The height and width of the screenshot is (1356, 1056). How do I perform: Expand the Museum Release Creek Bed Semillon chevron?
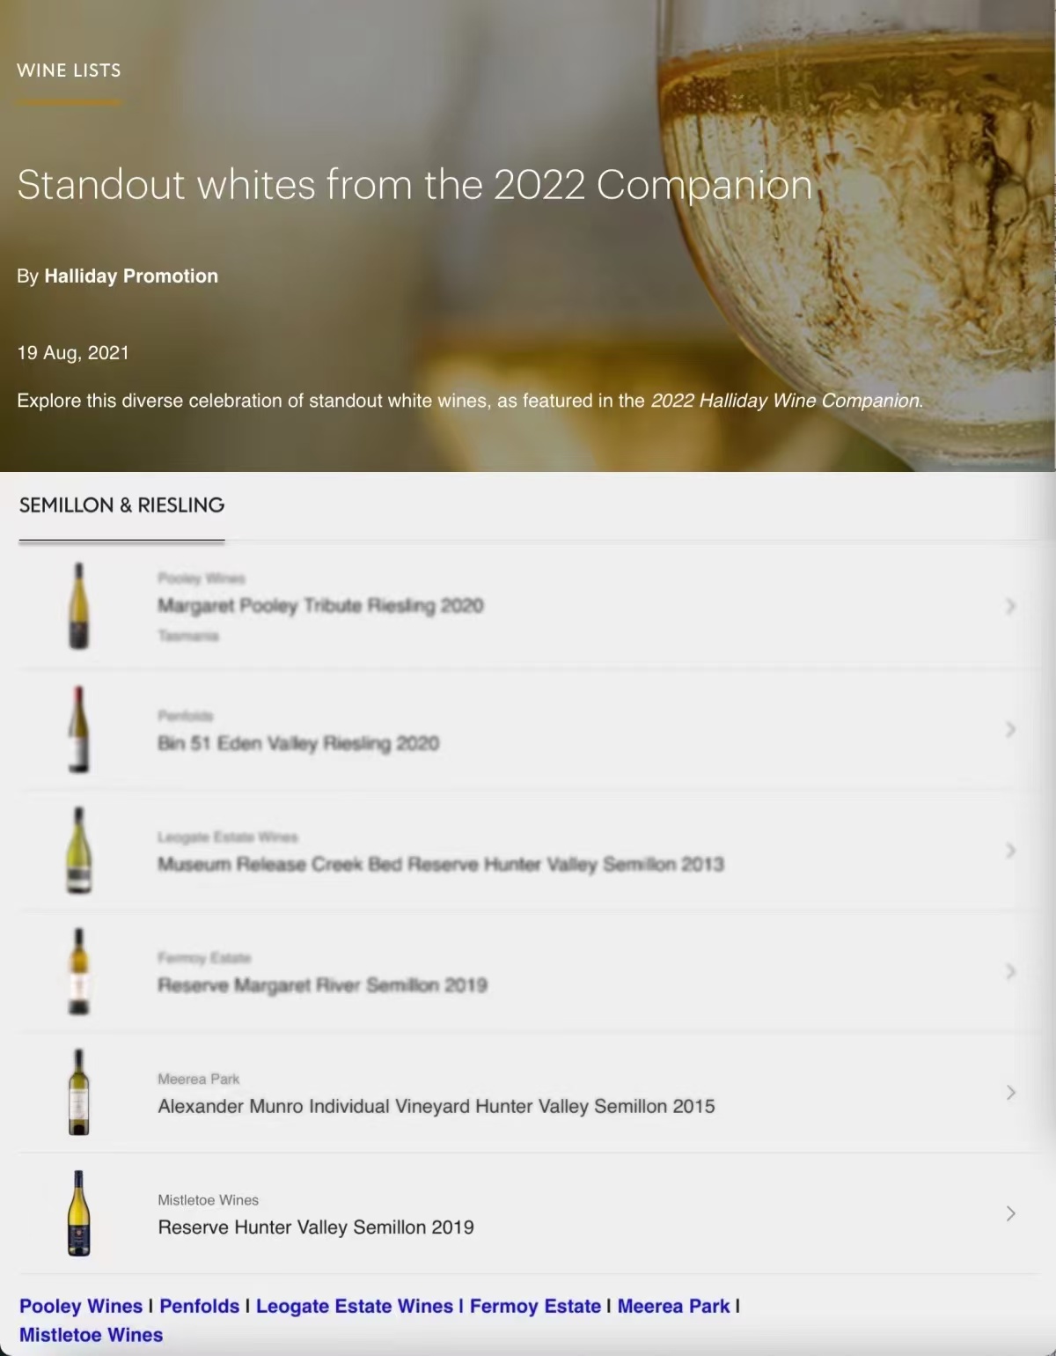(x=1010, y=851)
